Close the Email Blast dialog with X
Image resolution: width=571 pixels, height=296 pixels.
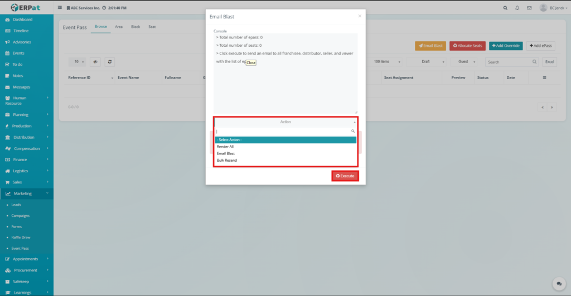coord(360,16)
